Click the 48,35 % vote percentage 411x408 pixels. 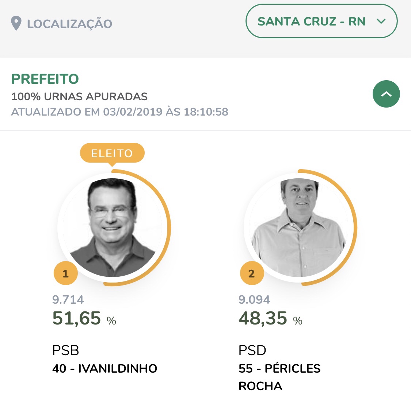click(x=270, y=318)
